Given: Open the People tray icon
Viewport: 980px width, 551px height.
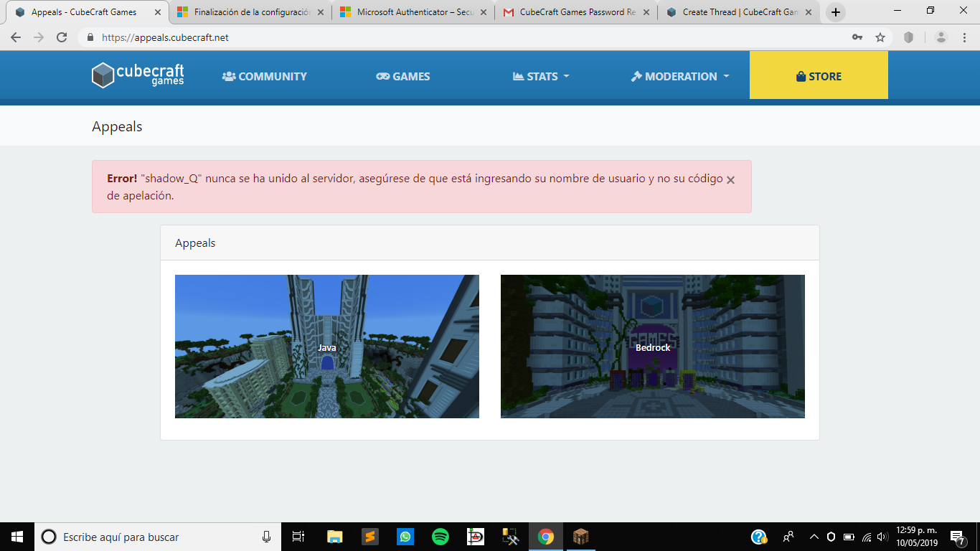Looking at the screenshot, I should pos(788,537).
